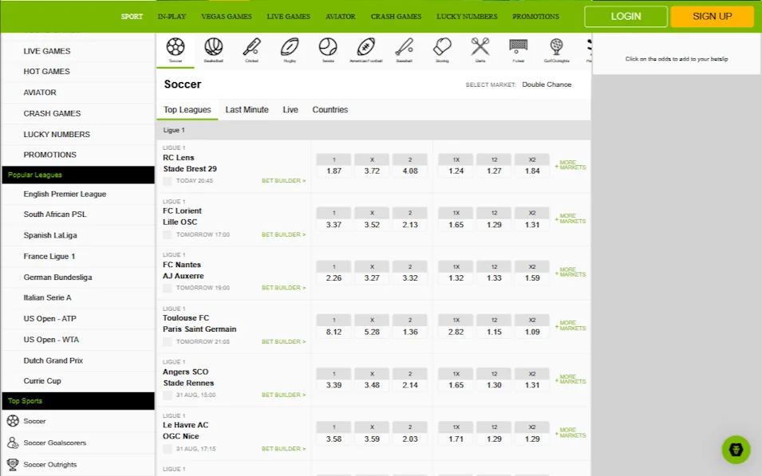Image resolution: width=762 pixels, height=476 pixels.
Task: Click the Login button
Action: [x=626, y=17]
